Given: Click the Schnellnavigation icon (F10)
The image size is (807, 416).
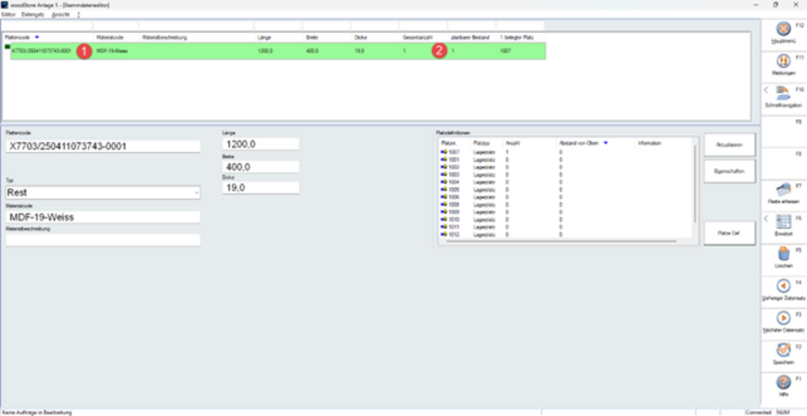Looking at the screenshot, I should click(783, 93).
